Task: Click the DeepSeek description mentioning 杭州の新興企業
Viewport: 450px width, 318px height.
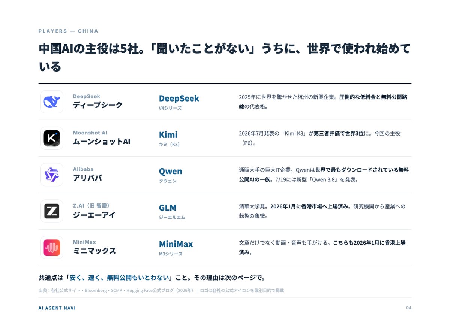Action: [323, 102]
